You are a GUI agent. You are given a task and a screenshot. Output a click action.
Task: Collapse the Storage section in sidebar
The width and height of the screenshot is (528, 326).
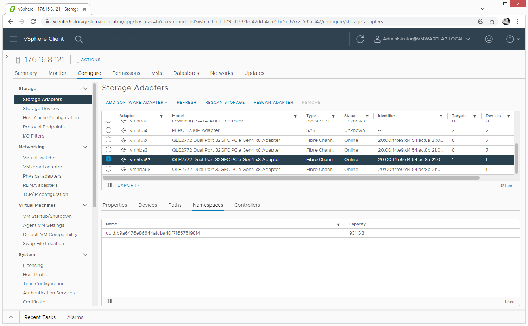(85, 89)
